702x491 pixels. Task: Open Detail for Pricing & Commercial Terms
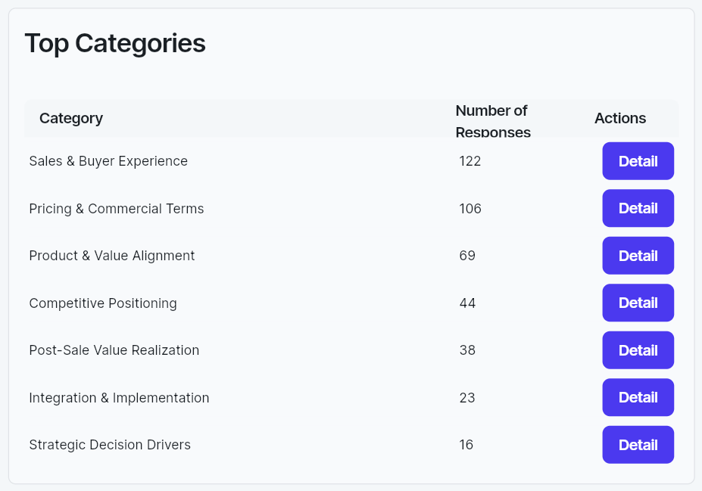(638, 208)
